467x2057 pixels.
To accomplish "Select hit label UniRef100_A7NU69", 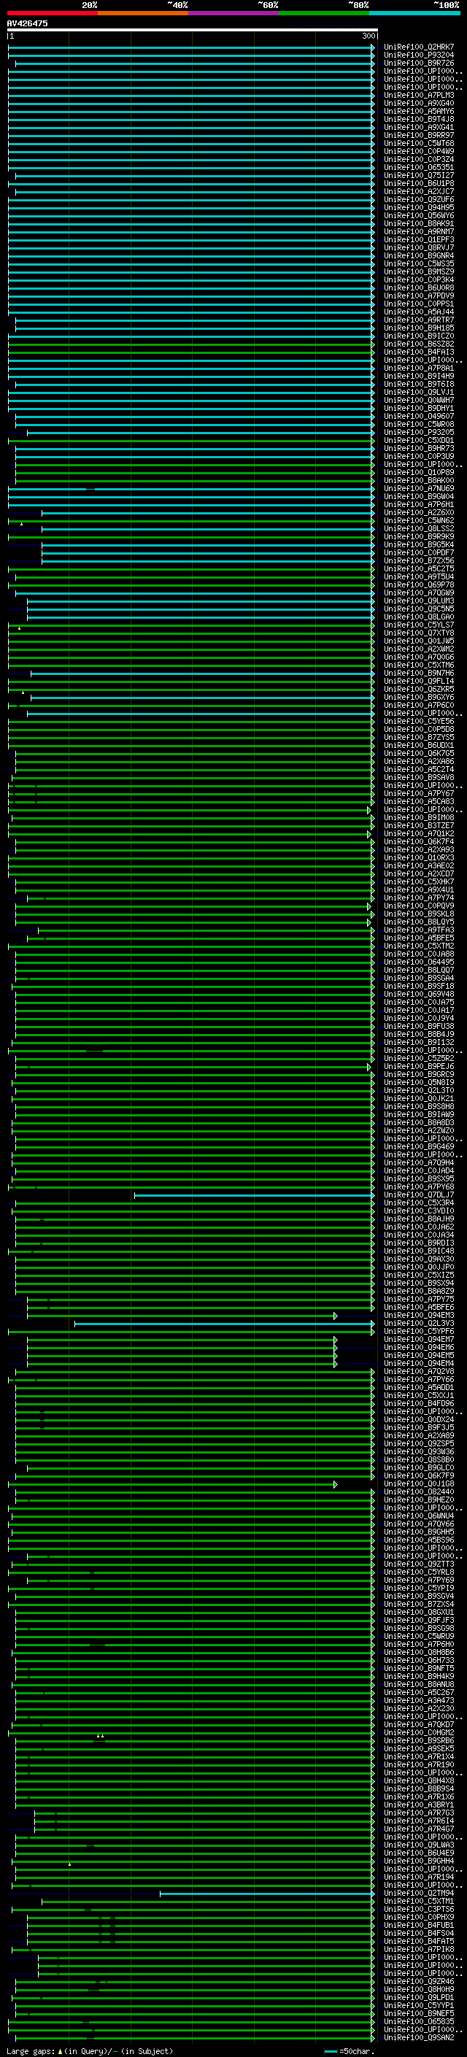I will [x=418, y=489].
